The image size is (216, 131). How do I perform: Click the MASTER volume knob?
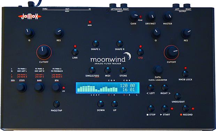click(168, 16)
